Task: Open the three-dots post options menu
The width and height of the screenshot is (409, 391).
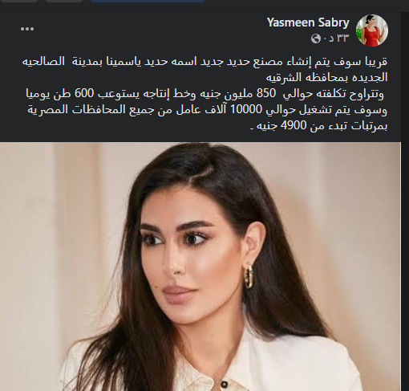Action: pyautogui.click(x=27, y=29)
